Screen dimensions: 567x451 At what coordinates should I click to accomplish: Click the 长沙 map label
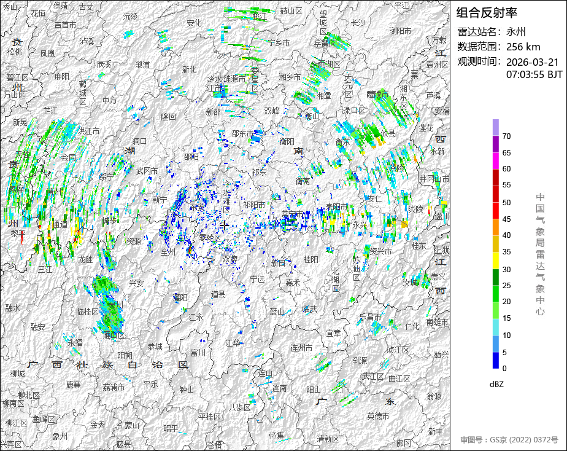358,23
